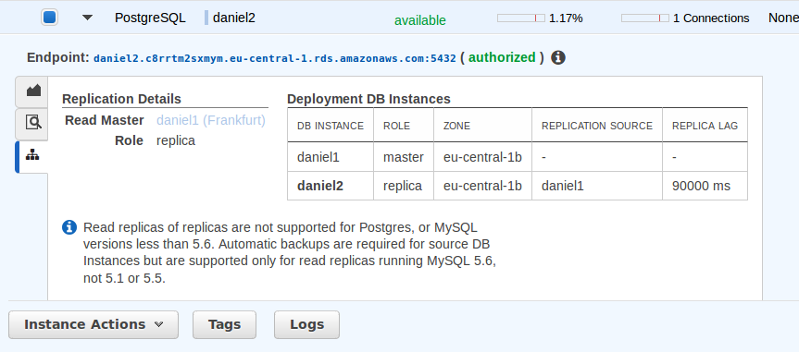Open the monitoring chart side tab
The height and width of the screenshot is (352, 799).
coord(33,91)
